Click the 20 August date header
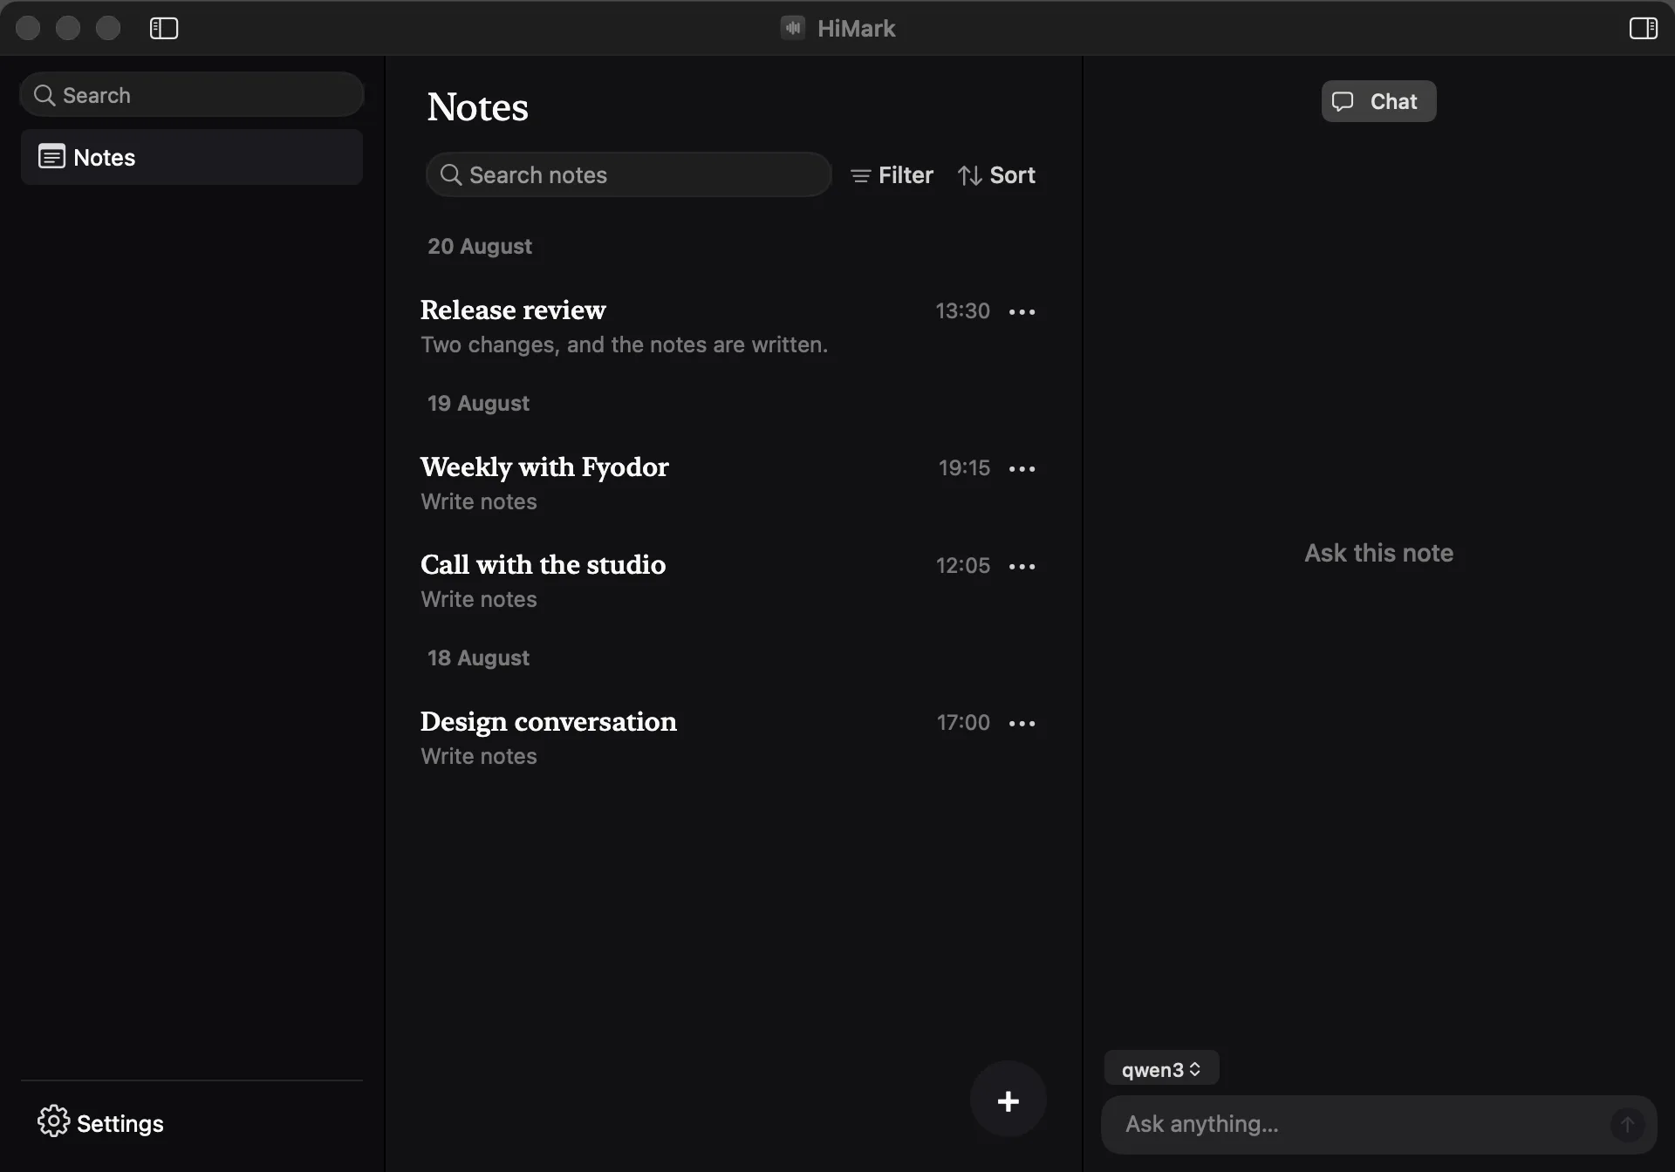The width and height of the screenshot is (1675, 1172). tap(479, 246)
